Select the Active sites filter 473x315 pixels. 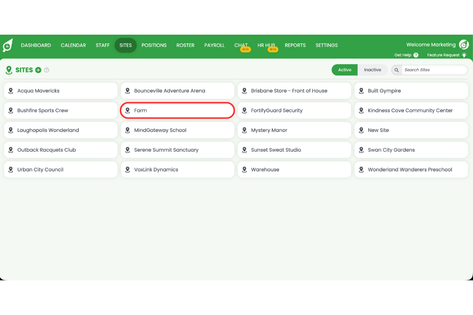point(344,70)
